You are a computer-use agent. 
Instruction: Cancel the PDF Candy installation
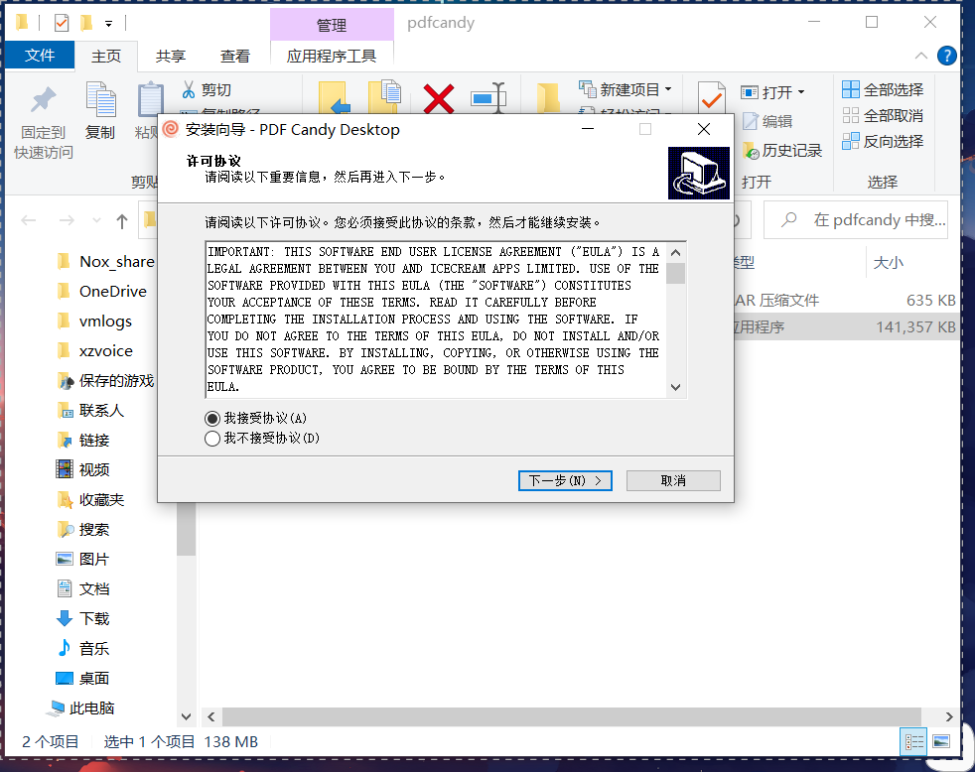coord(673,480)
